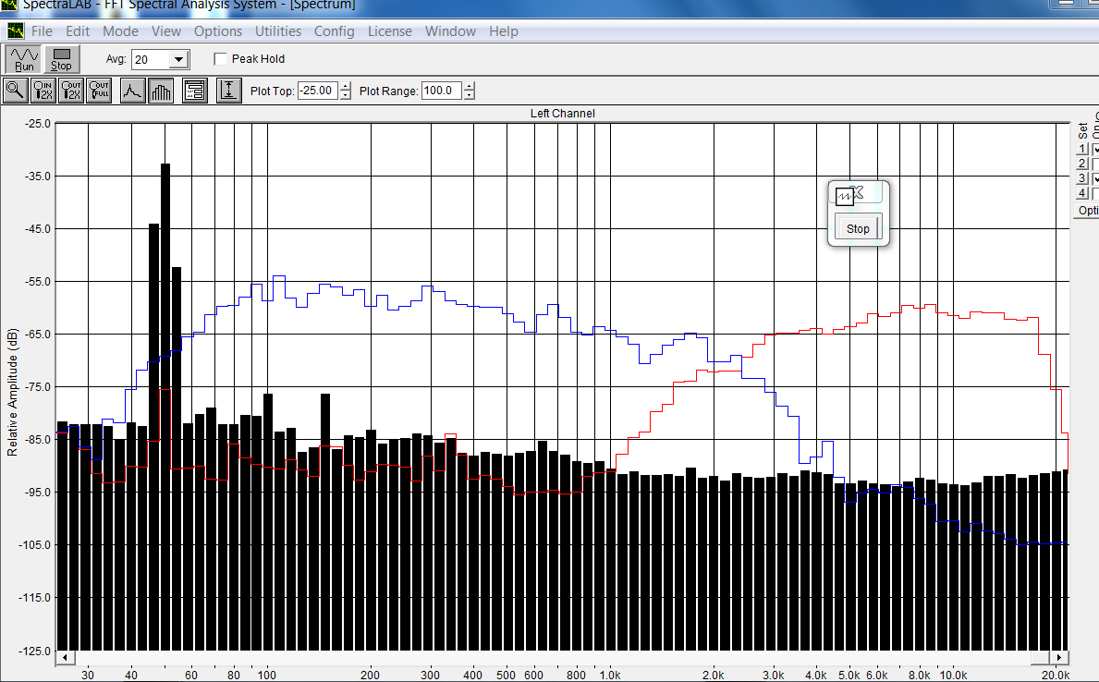Click overlay Set button 4
This screenshot has height=682, width=1099.
click(x=1082, y=193)
